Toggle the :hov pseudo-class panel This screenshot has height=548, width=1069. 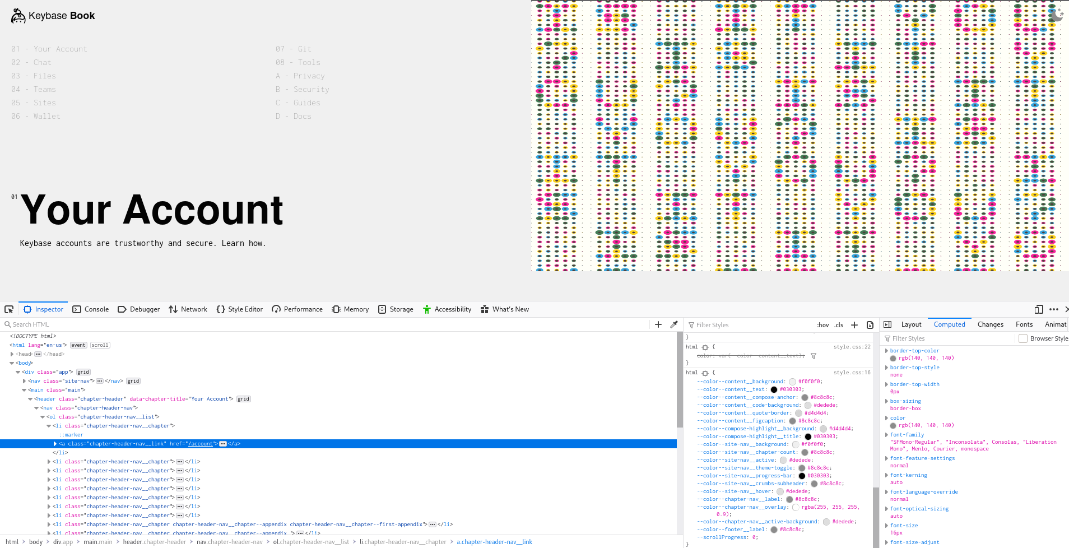[x=823, y=325]
